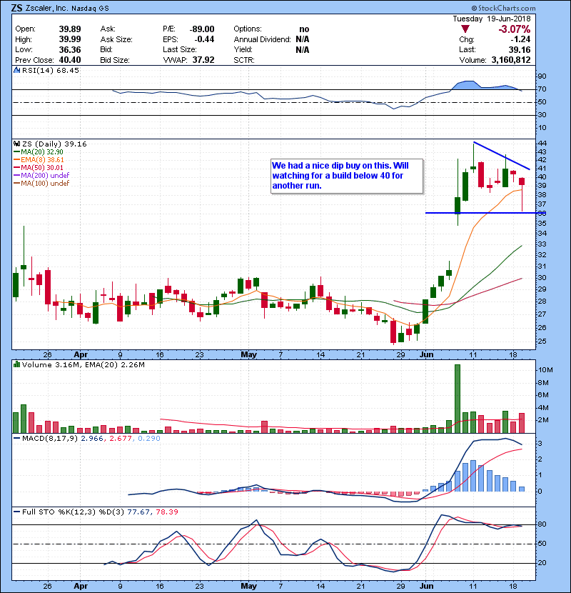Click the P/E value -89.00

202,29
